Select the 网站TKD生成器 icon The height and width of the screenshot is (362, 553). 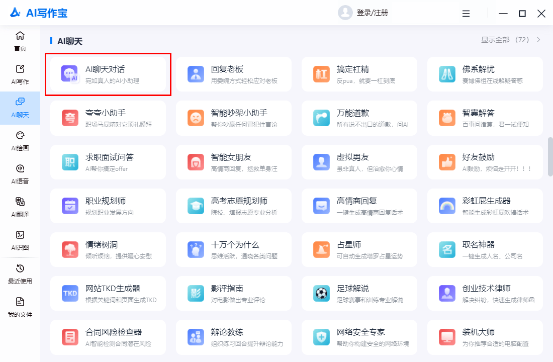click(69, 293)
